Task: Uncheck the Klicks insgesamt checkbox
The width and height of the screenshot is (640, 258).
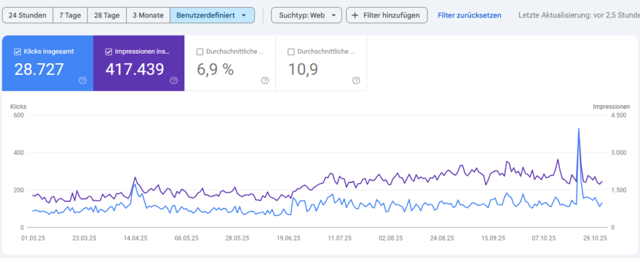Action: pos(17,52)
